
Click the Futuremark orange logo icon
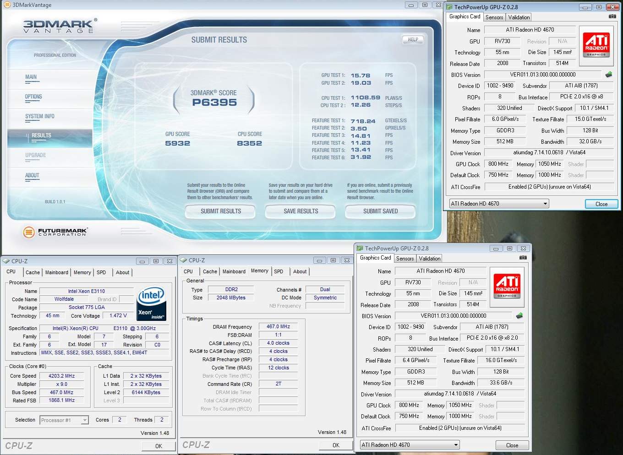(x=29, y=232)
